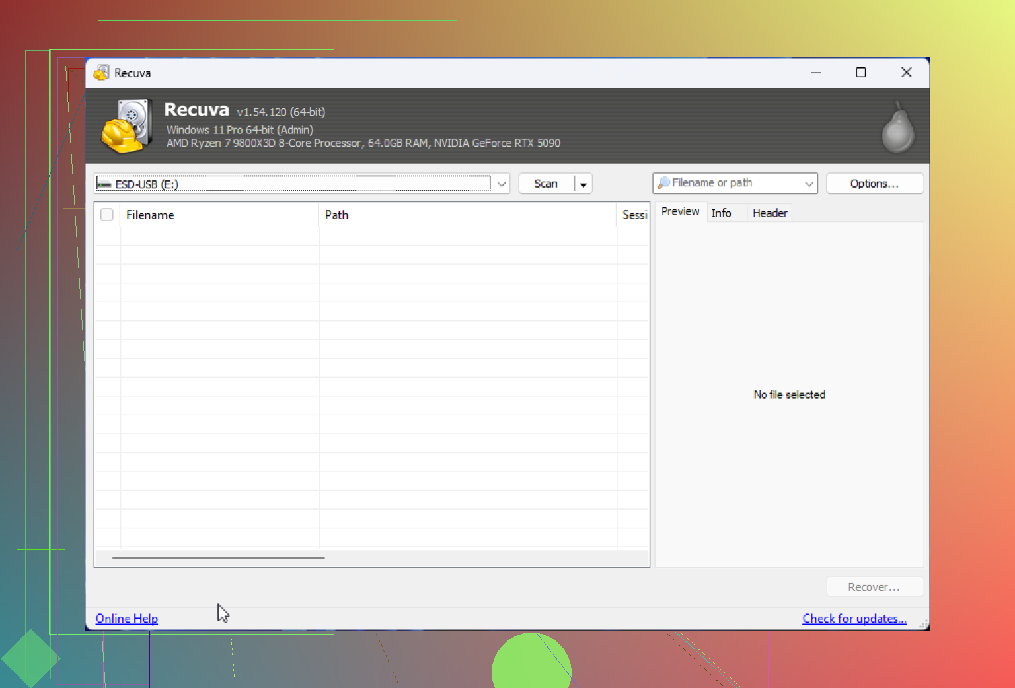Toggle the select-all checkbox above the file list
This screenshot has width=1015, height=688.
tap(106, 214)
